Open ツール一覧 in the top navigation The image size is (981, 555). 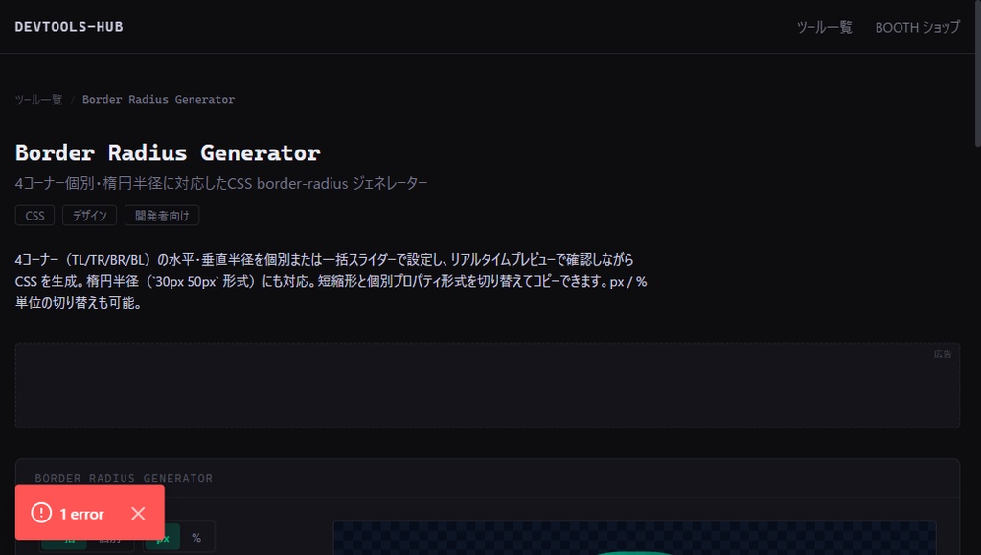click(824, 27)
